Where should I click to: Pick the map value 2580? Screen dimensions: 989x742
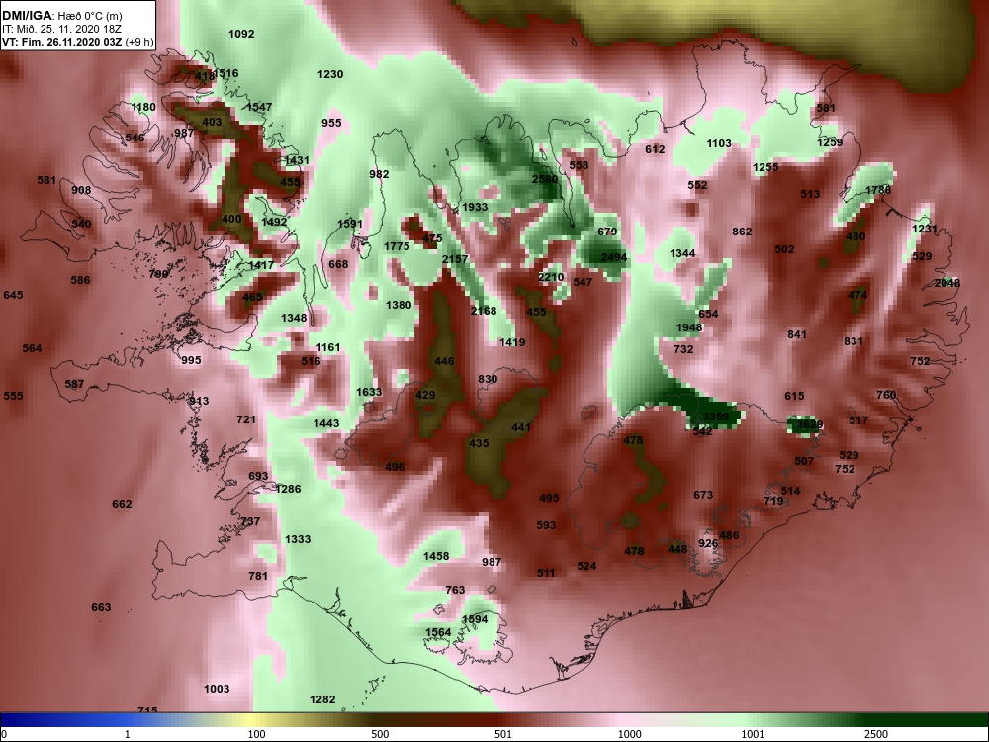545,178
